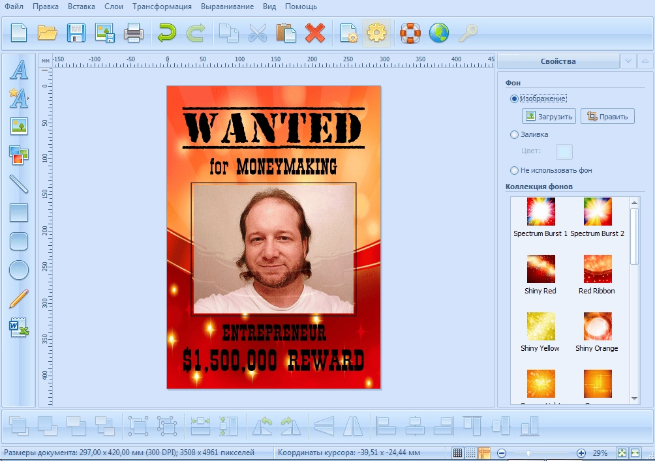655x461 pixels.
Task: Expand the Свойства panel dropdown arrow
Action: tap(628, 61)
